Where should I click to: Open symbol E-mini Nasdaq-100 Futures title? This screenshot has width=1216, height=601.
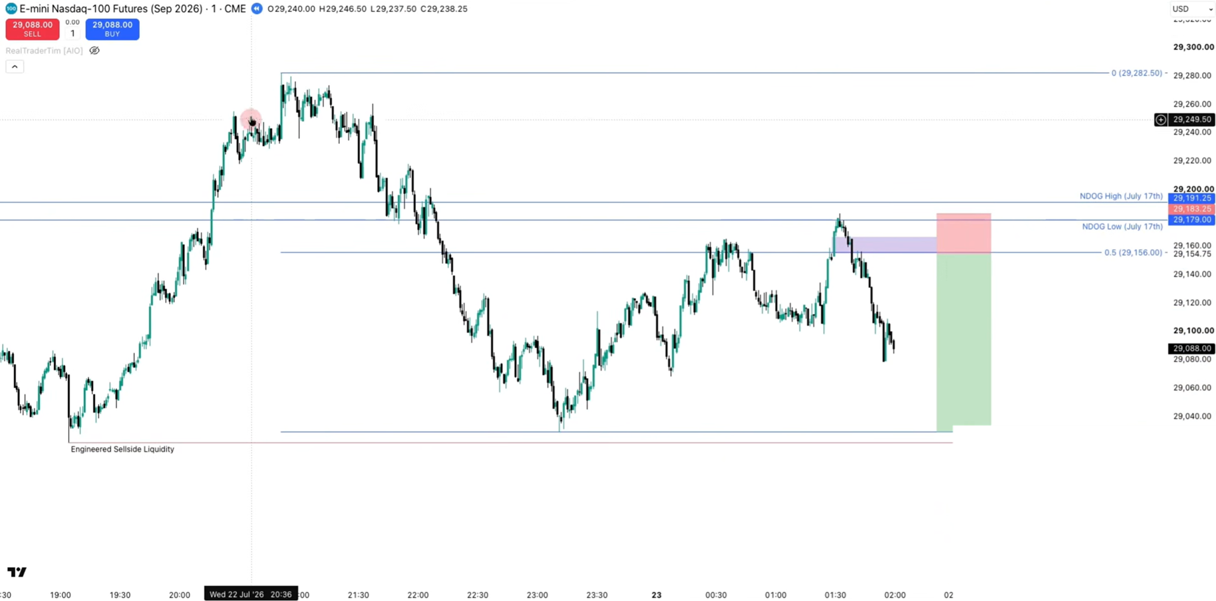pos(133,9)
